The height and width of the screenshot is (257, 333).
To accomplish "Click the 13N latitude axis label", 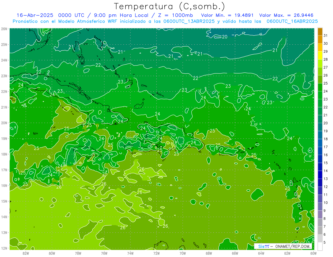I will pos(4,232).
